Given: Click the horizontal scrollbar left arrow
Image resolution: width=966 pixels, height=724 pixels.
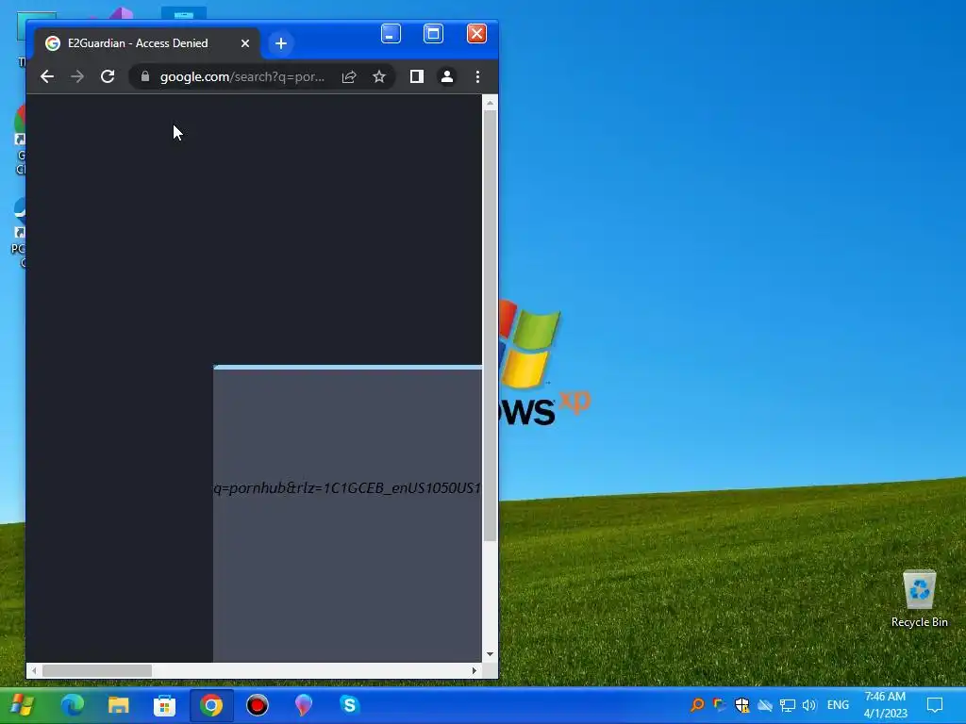Looking at the screenshot, I should pos(34,670).
